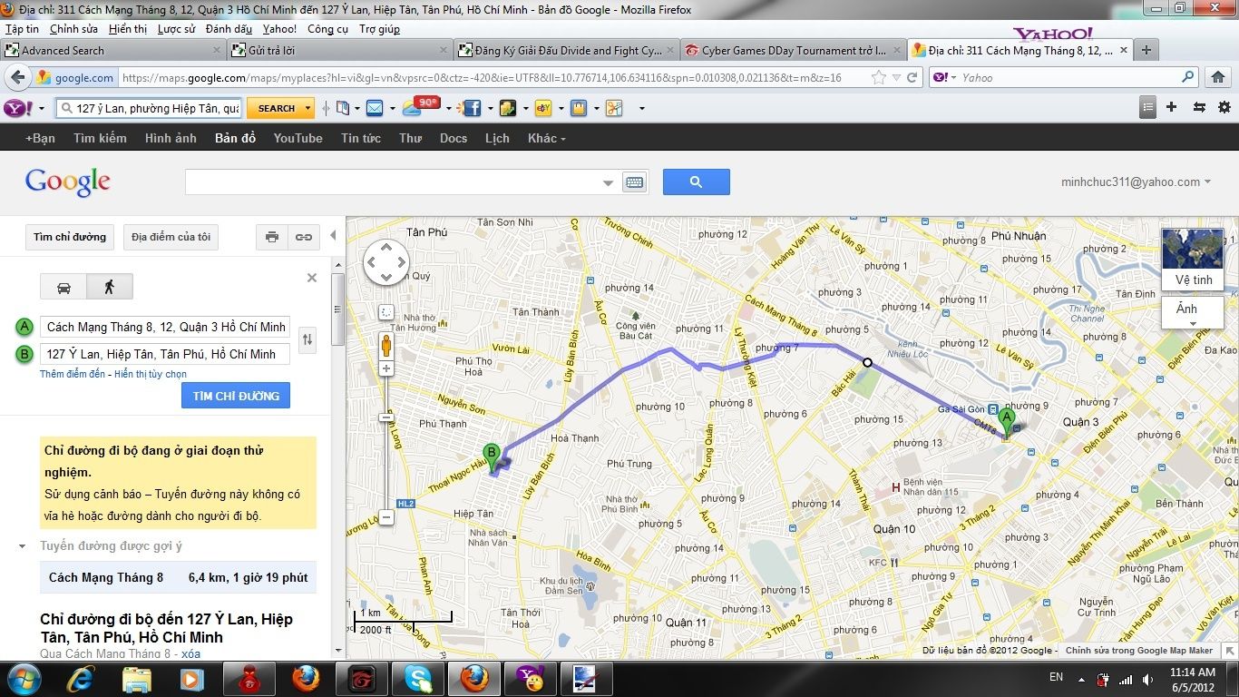Open Yahoo toolbar mail icon
This screenshot has width=1239, height=697.
pyautogui.click(x=375, y=108)
